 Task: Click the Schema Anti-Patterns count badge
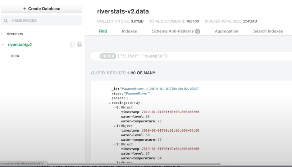point(197,31)
